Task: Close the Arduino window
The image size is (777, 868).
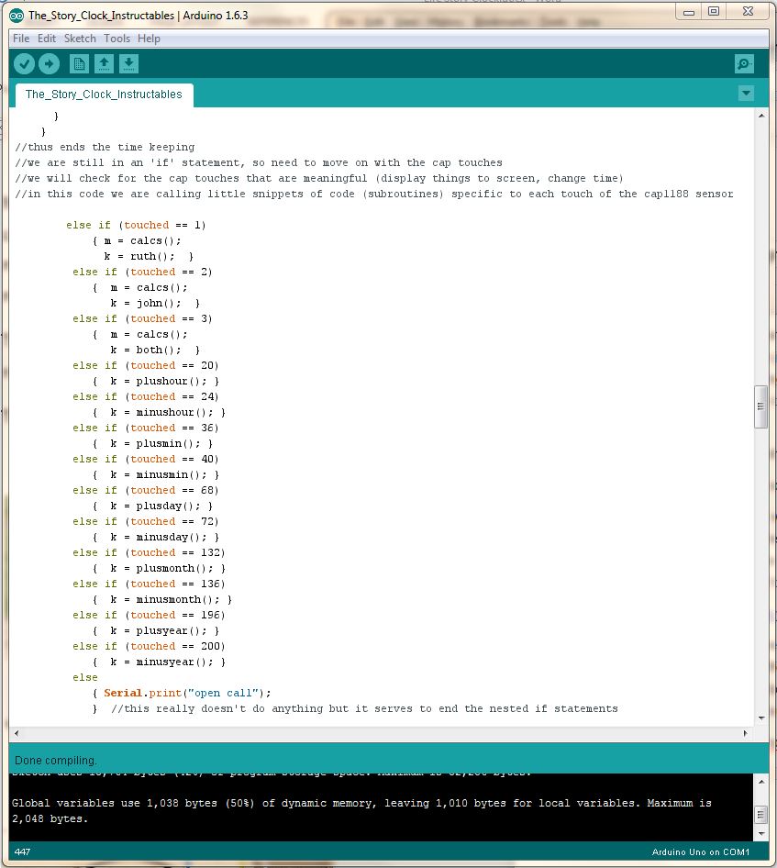Action: pos(749,12)
